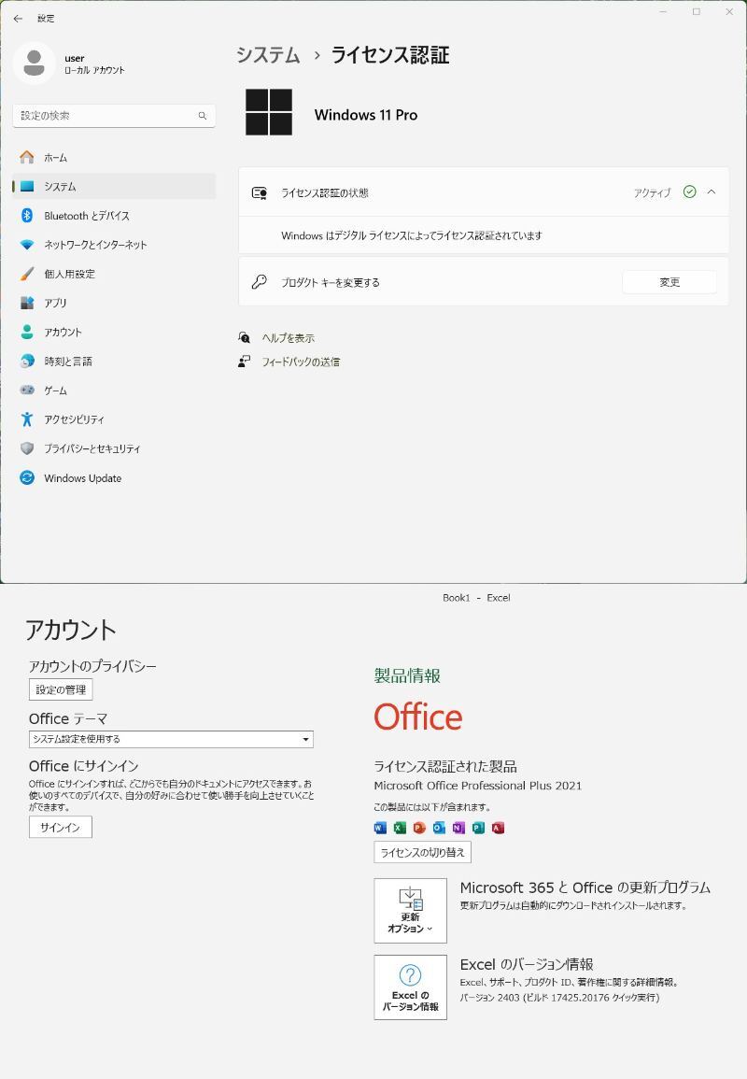The width and height of the screenshot is (747, 1079).
Task: Open 時刻と言語 in sidebar
Action: click(x=114, y=361)
